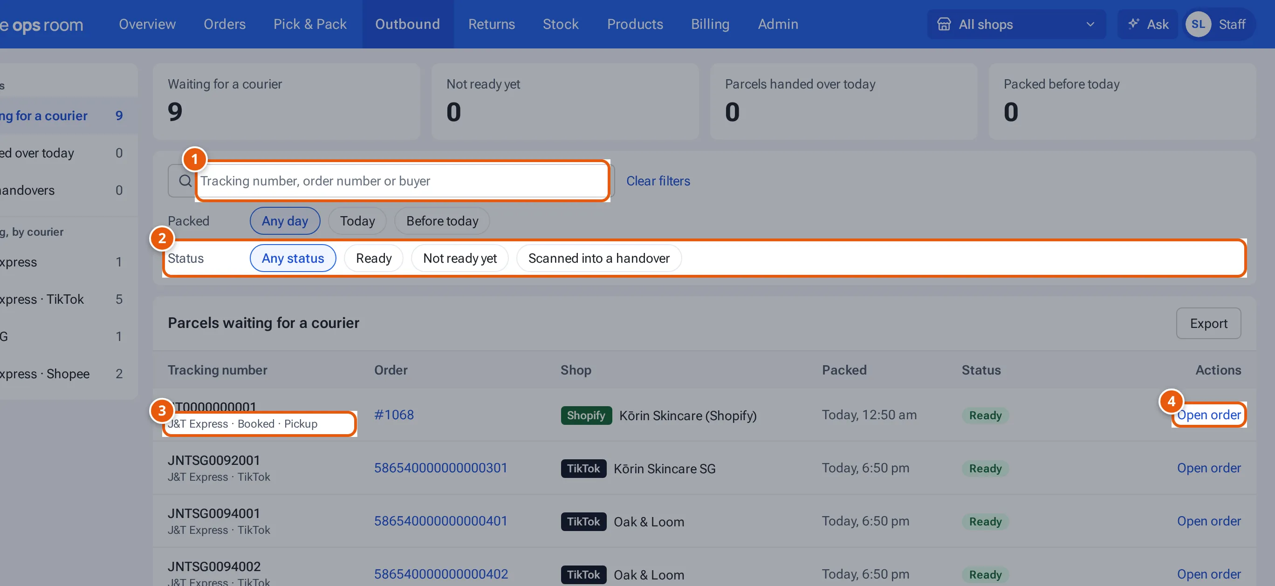Image resolution: width=1275 pixels, height=586 pixels.
Task: Filter status by Ready
Action: [x=374, y=258]
